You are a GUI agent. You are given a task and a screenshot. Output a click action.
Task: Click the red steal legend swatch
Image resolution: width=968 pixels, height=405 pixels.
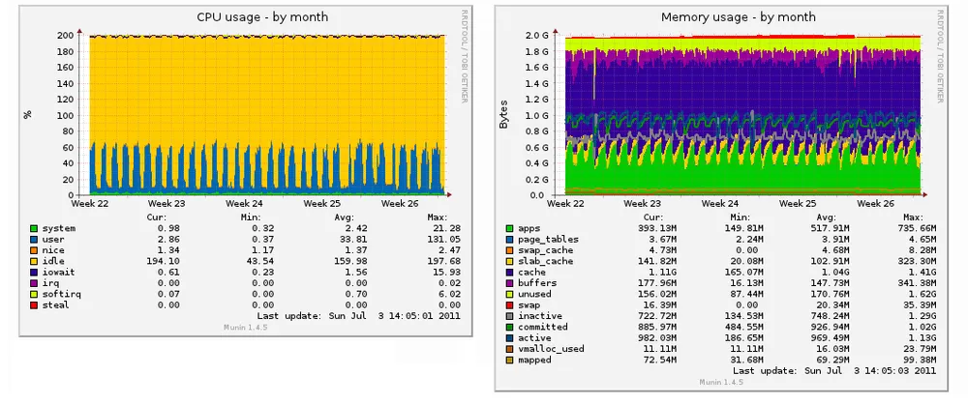pyautogui.click(x=34, y=304)
